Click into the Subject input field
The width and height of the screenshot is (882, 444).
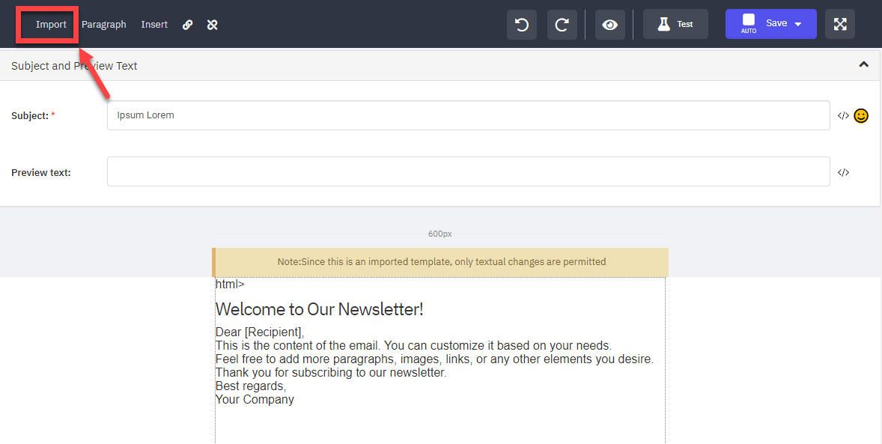(468, 115)
